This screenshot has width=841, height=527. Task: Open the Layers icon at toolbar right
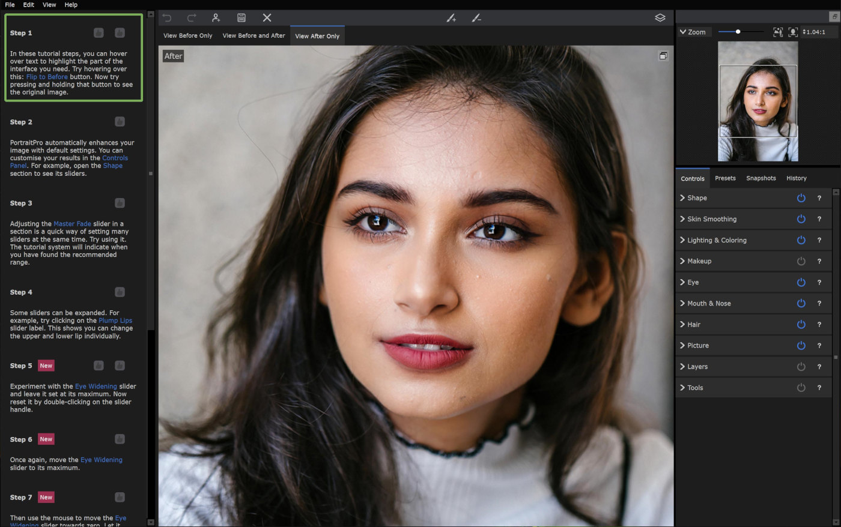click(x=660, y=18)
